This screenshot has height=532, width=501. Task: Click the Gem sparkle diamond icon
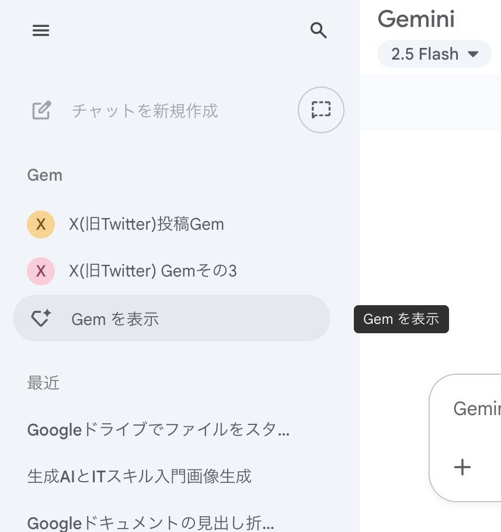(x=41, y=319)
